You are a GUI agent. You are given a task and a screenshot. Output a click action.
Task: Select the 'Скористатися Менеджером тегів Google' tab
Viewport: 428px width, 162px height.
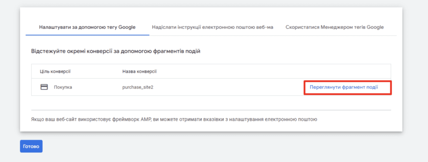(x=335, y=27)
